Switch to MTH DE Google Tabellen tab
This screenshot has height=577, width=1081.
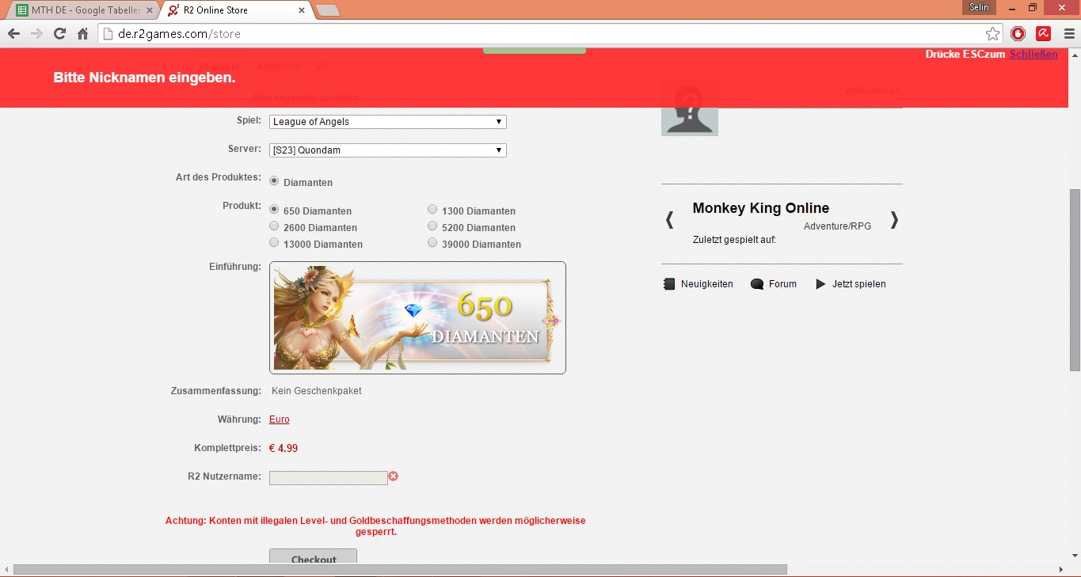83,10
